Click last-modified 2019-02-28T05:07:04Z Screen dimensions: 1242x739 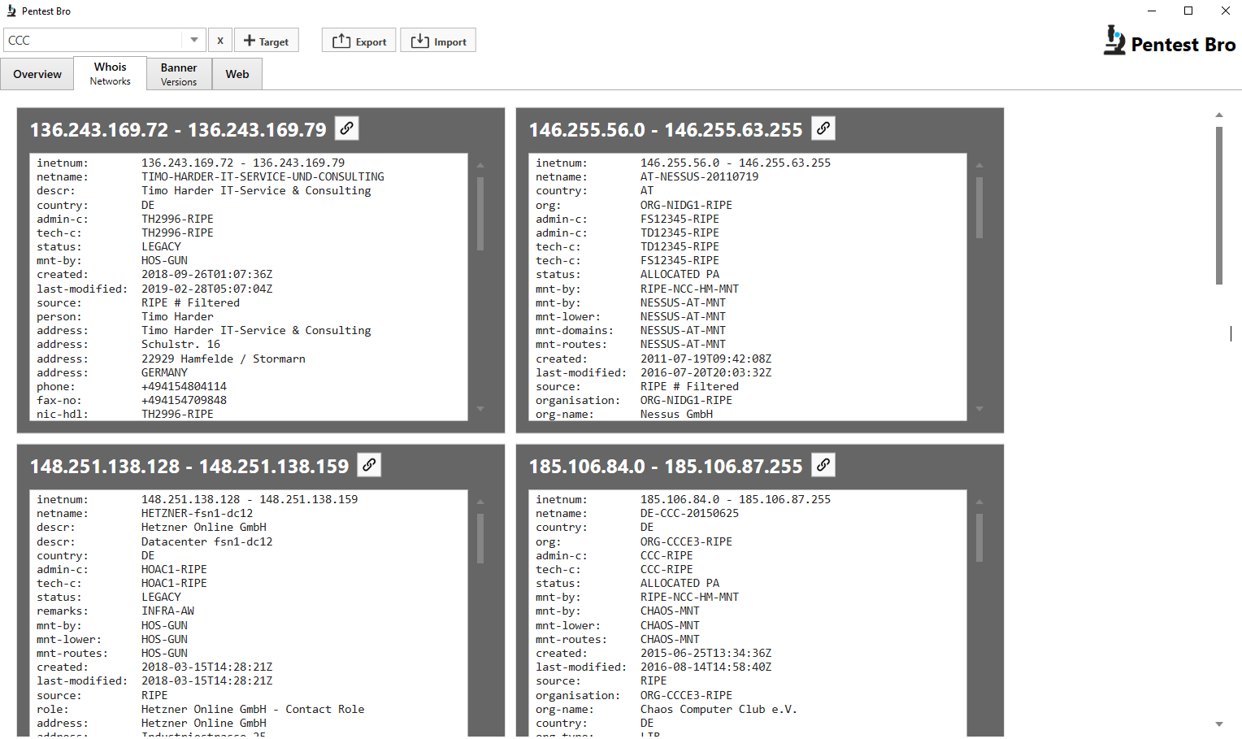(x=206, y=289)
